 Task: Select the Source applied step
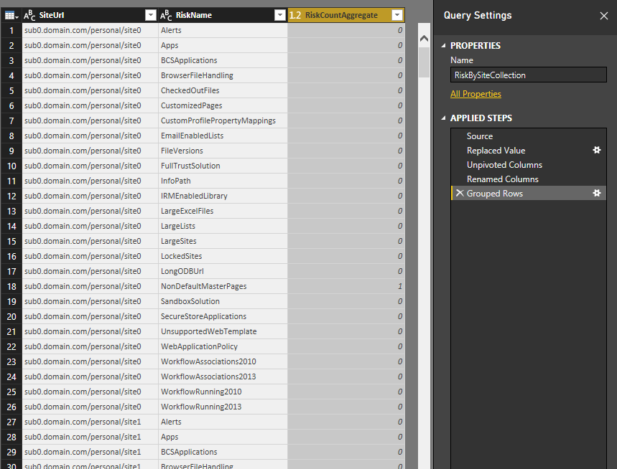click(x=480, y=136)
